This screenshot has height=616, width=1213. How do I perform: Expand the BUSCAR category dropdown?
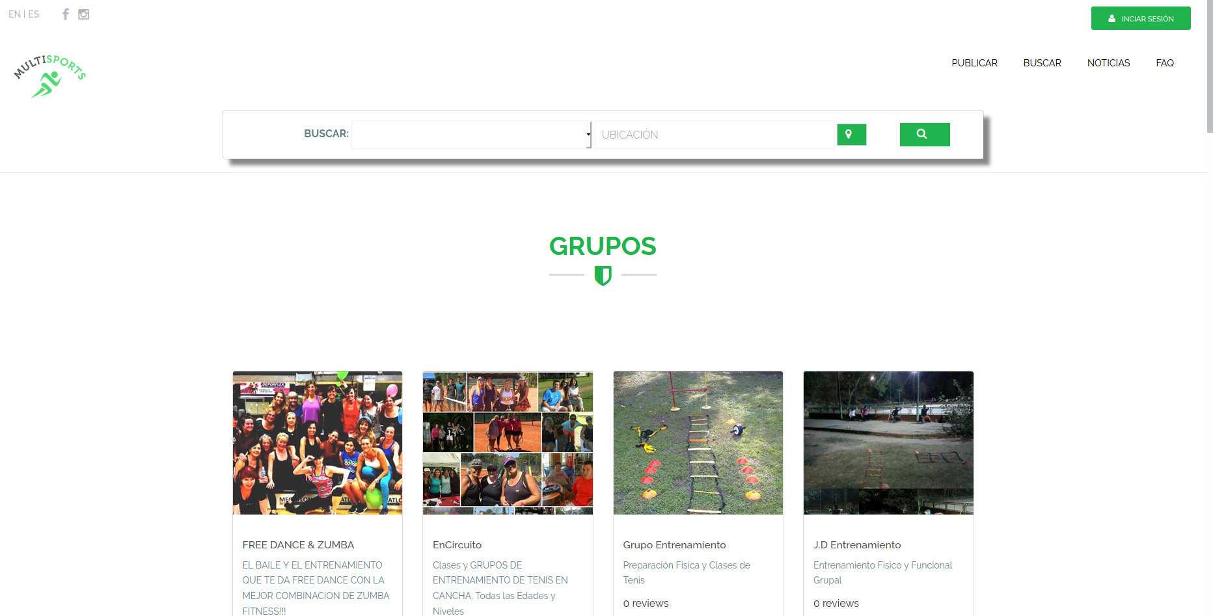click(x=471, y=135)
